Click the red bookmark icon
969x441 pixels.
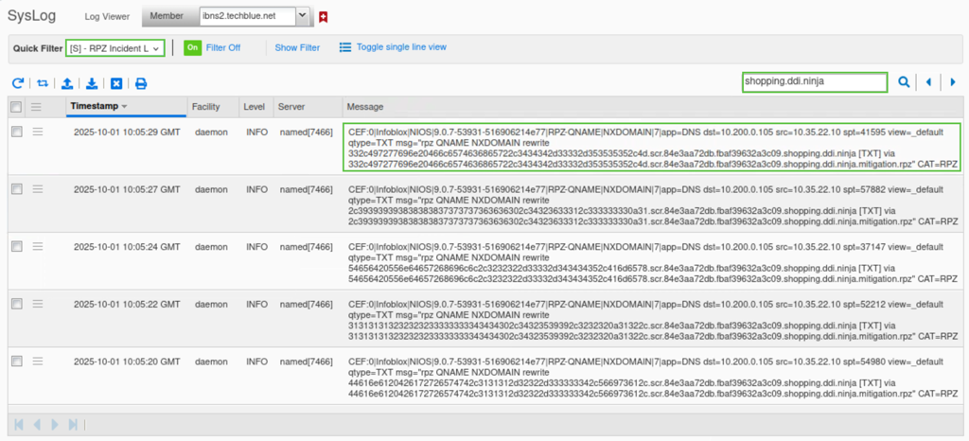coord(323,16)
